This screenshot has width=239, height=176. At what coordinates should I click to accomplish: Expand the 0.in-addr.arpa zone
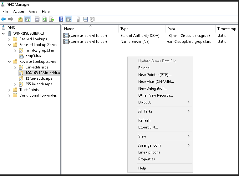click(x=15, y=68)
